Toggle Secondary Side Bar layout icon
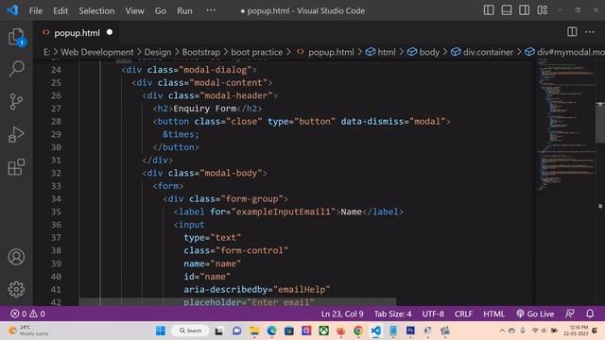The width and height of the screenshot is (605, 340). 524,10
